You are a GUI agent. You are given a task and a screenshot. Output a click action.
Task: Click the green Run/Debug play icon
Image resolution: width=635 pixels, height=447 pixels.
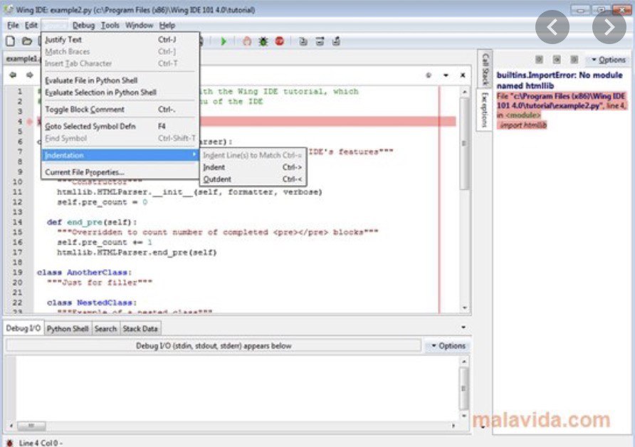[223, 41]
